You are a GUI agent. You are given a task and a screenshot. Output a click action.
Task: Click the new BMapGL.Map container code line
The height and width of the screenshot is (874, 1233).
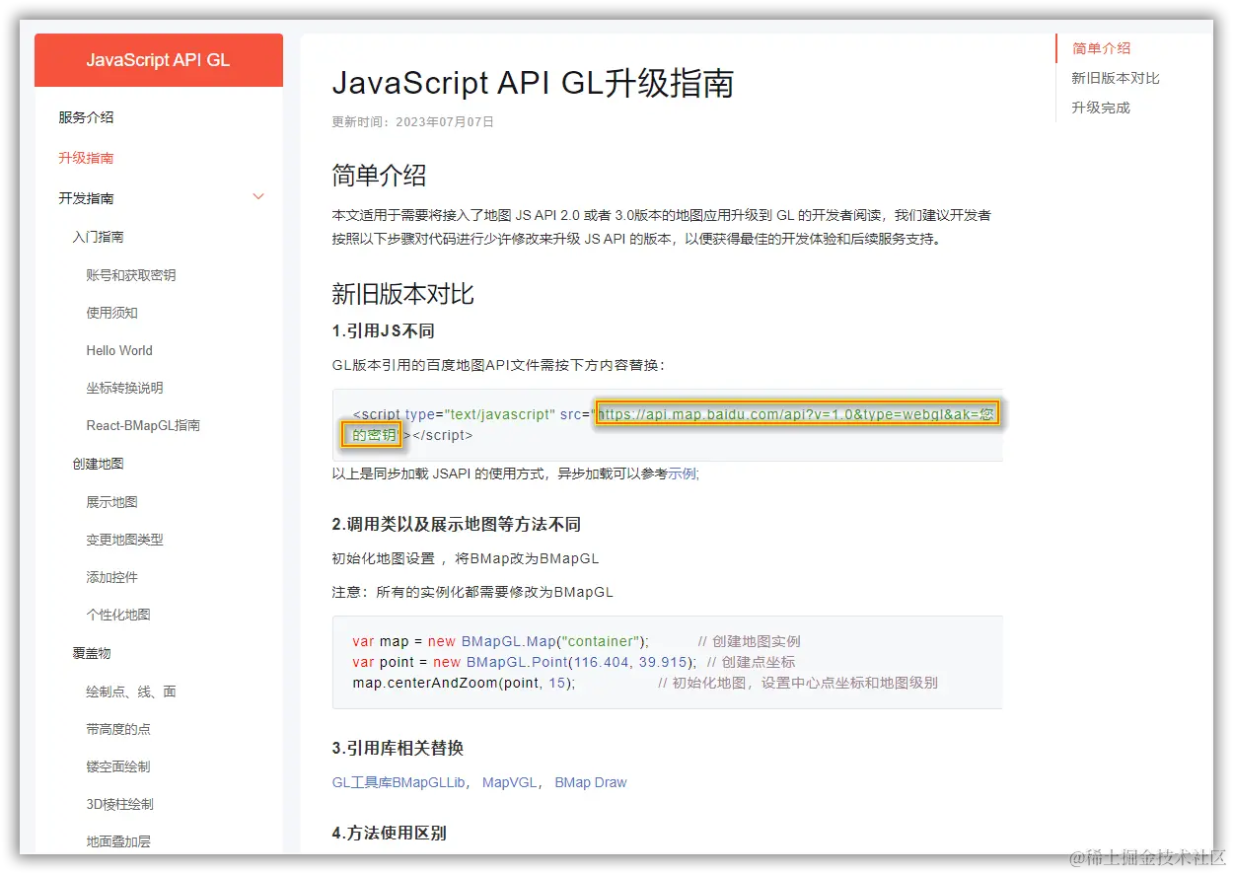[576, 641]
